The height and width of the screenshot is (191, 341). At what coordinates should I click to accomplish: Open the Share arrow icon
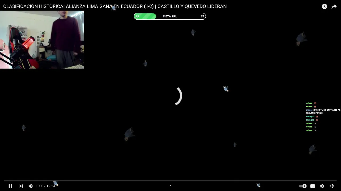pyautogui.click(x=334, y=6)
